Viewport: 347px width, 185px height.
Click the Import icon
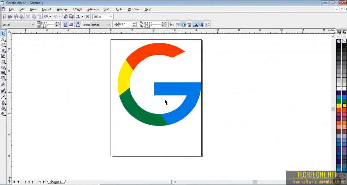[x=65, y=17]
